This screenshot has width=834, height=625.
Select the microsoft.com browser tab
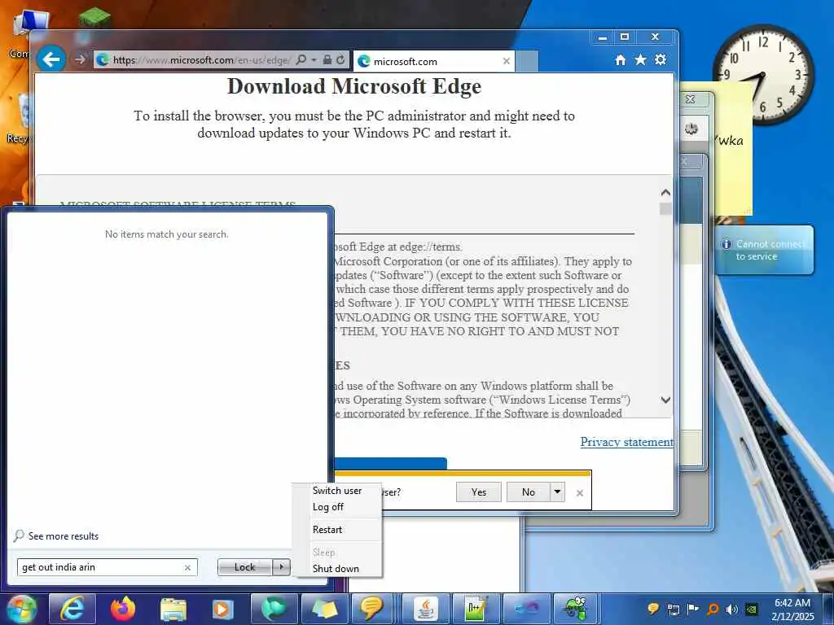434,61
